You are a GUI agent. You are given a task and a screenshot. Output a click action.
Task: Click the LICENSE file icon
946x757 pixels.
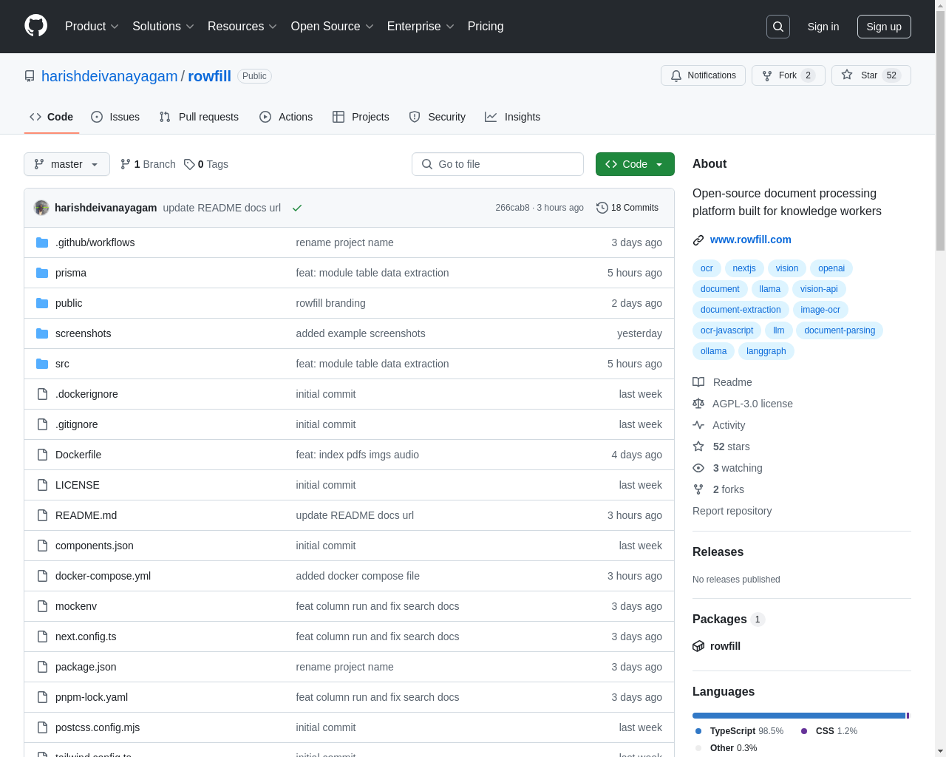click(42, 485)
